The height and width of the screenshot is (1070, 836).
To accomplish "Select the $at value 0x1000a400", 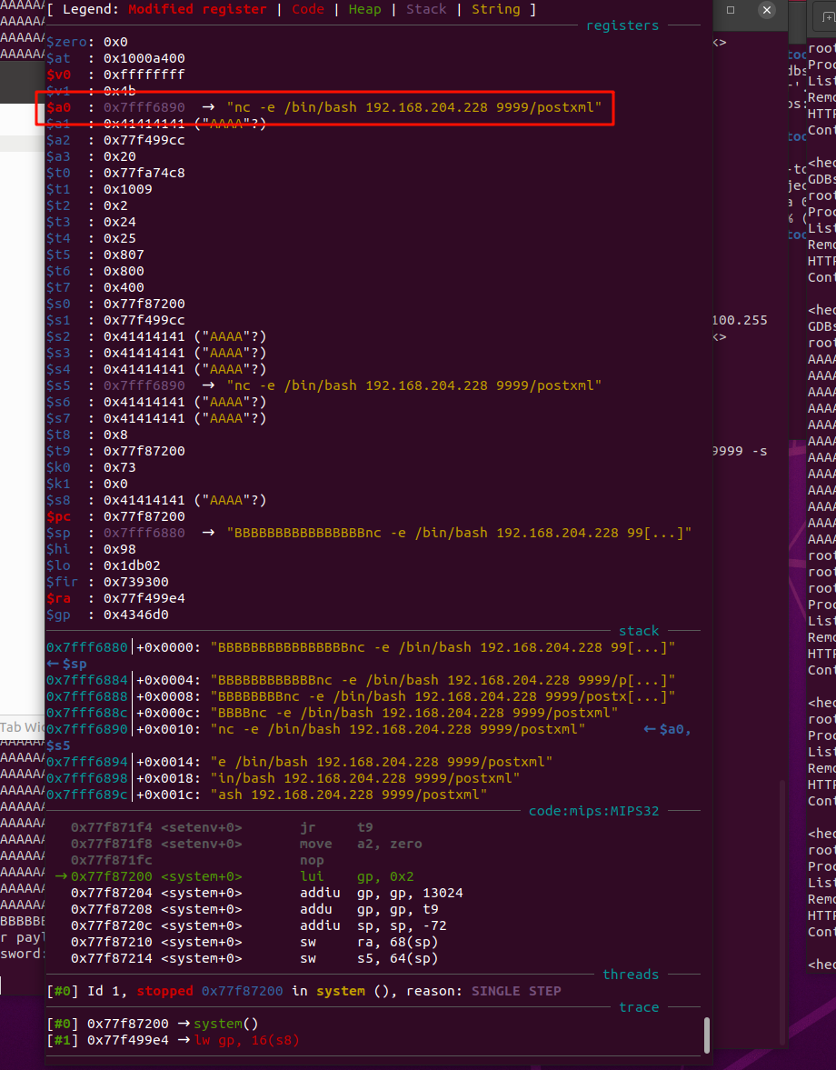I will pos(144,59).
